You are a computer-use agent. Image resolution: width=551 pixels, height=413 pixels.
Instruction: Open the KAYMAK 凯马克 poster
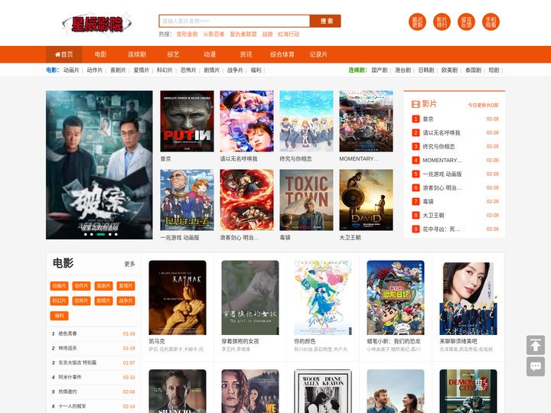tap(178, 298)
